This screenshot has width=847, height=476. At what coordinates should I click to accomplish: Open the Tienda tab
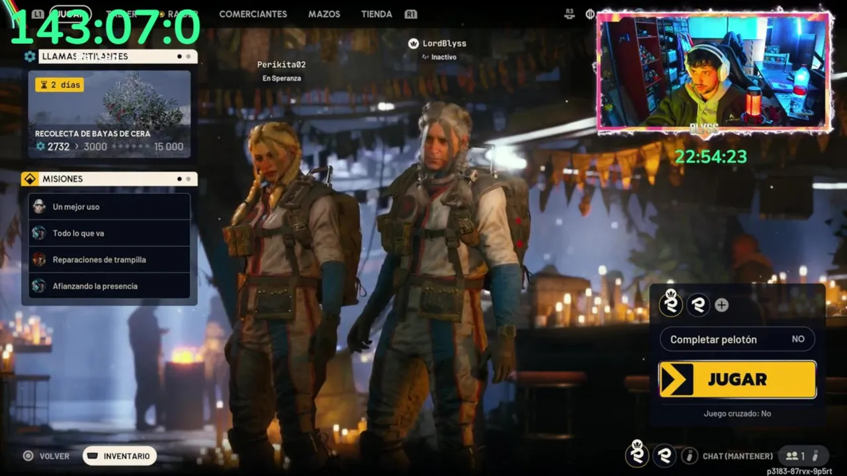coord(377,14)
